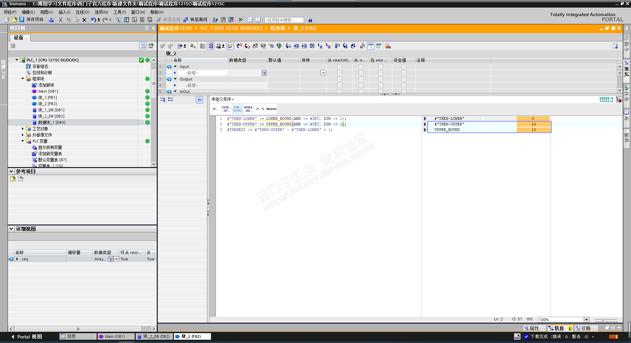Image resolution: width=631 pixels, height=343 pixels.
Task: Select 块_1 [FB1] in project tree
Action: (47, 97)
